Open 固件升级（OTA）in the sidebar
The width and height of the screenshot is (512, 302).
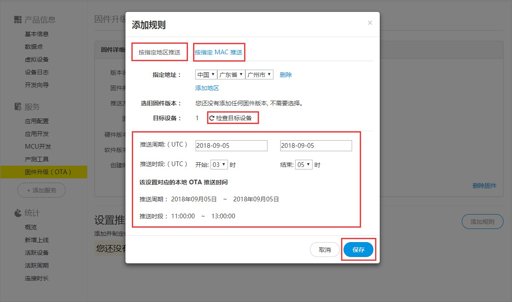pyautogui.click(x=48, y=172)
